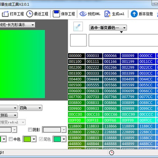Click the green gradient preview rectangle
Viewport: 158px width, 158px height.
point(22,64)
